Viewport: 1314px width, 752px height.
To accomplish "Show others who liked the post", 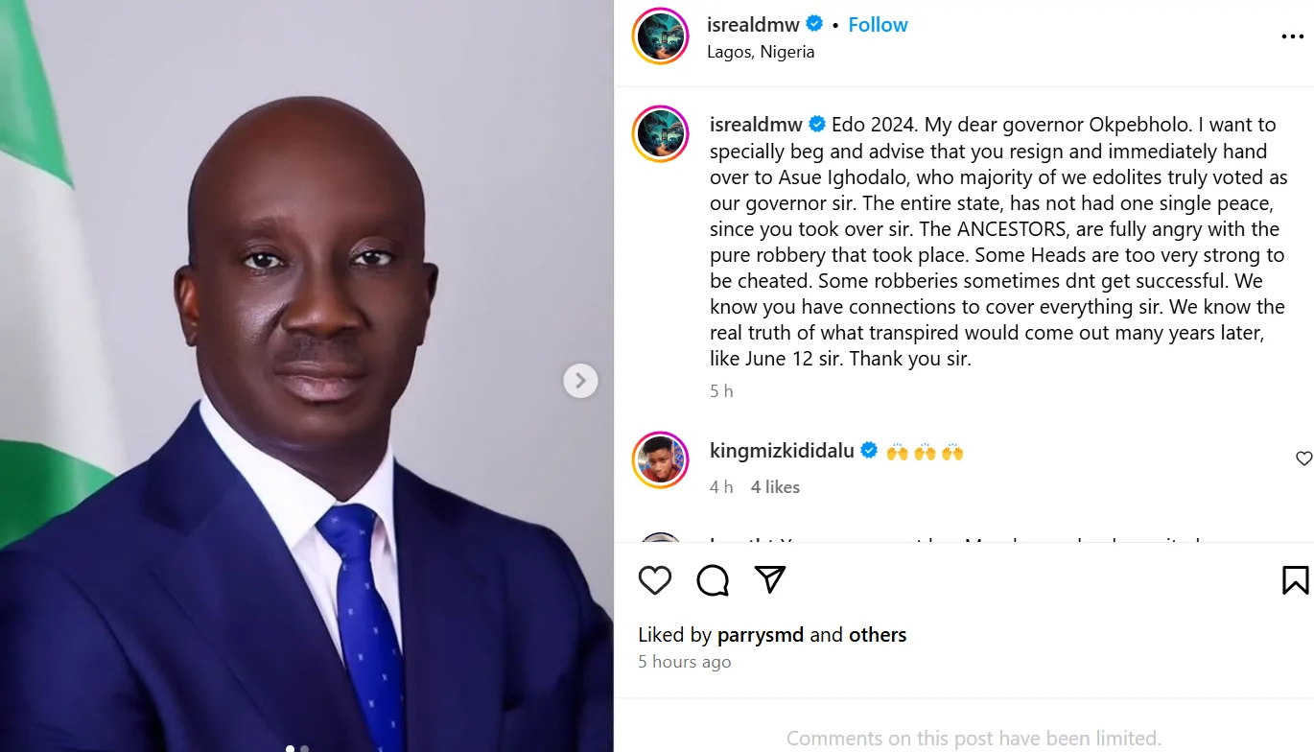I will 878,635.
